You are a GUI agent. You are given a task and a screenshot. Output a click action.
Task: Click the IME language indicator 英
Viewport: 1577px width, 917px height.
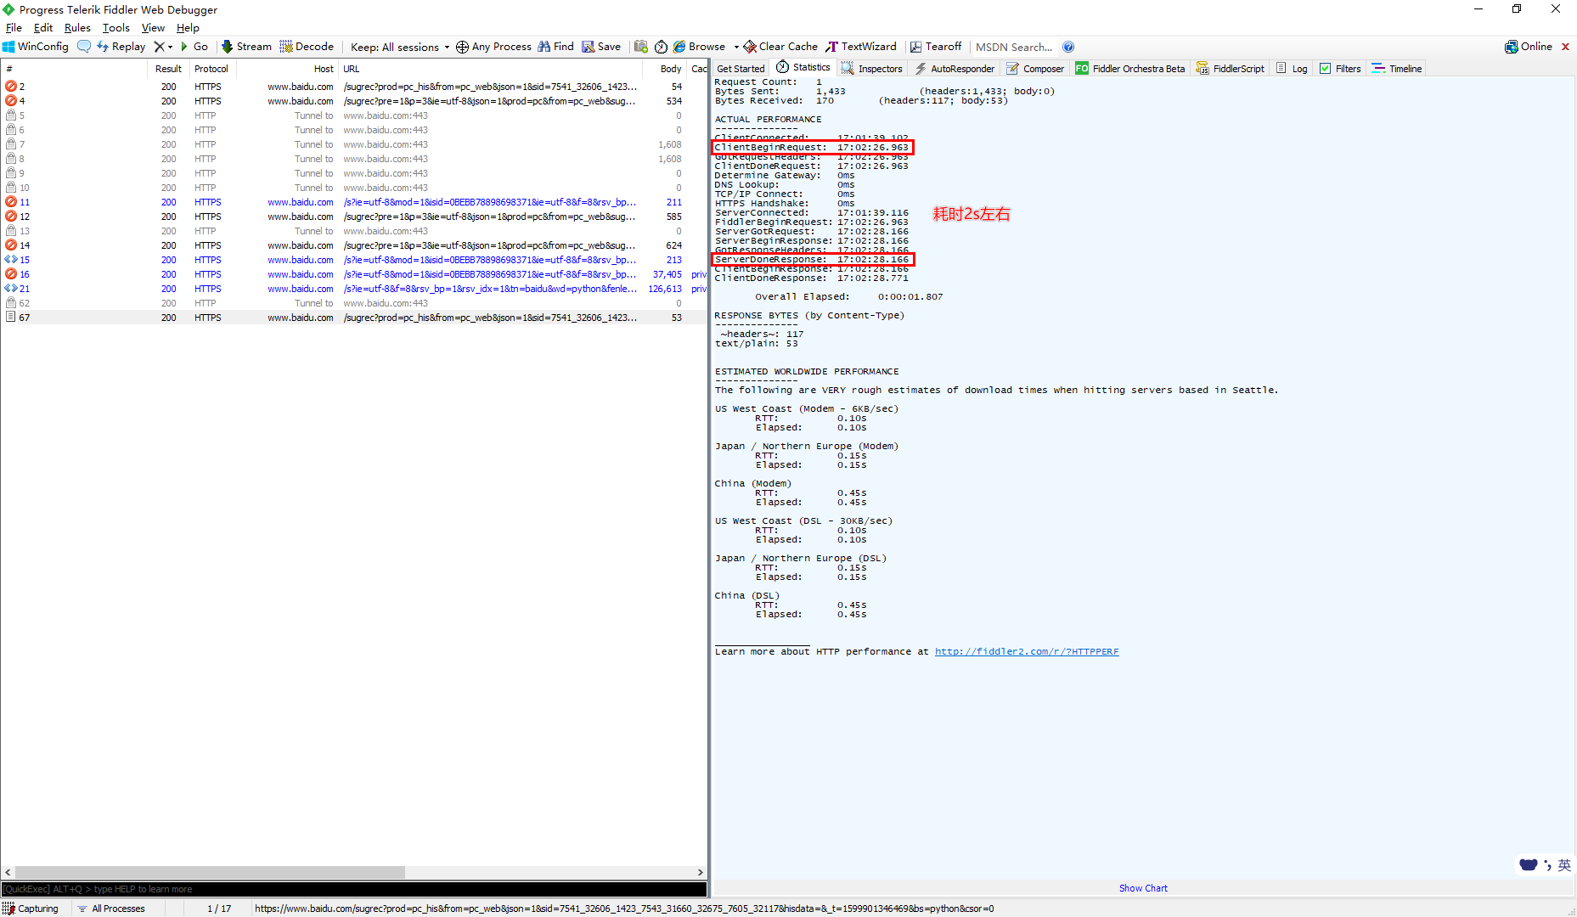1564,865
